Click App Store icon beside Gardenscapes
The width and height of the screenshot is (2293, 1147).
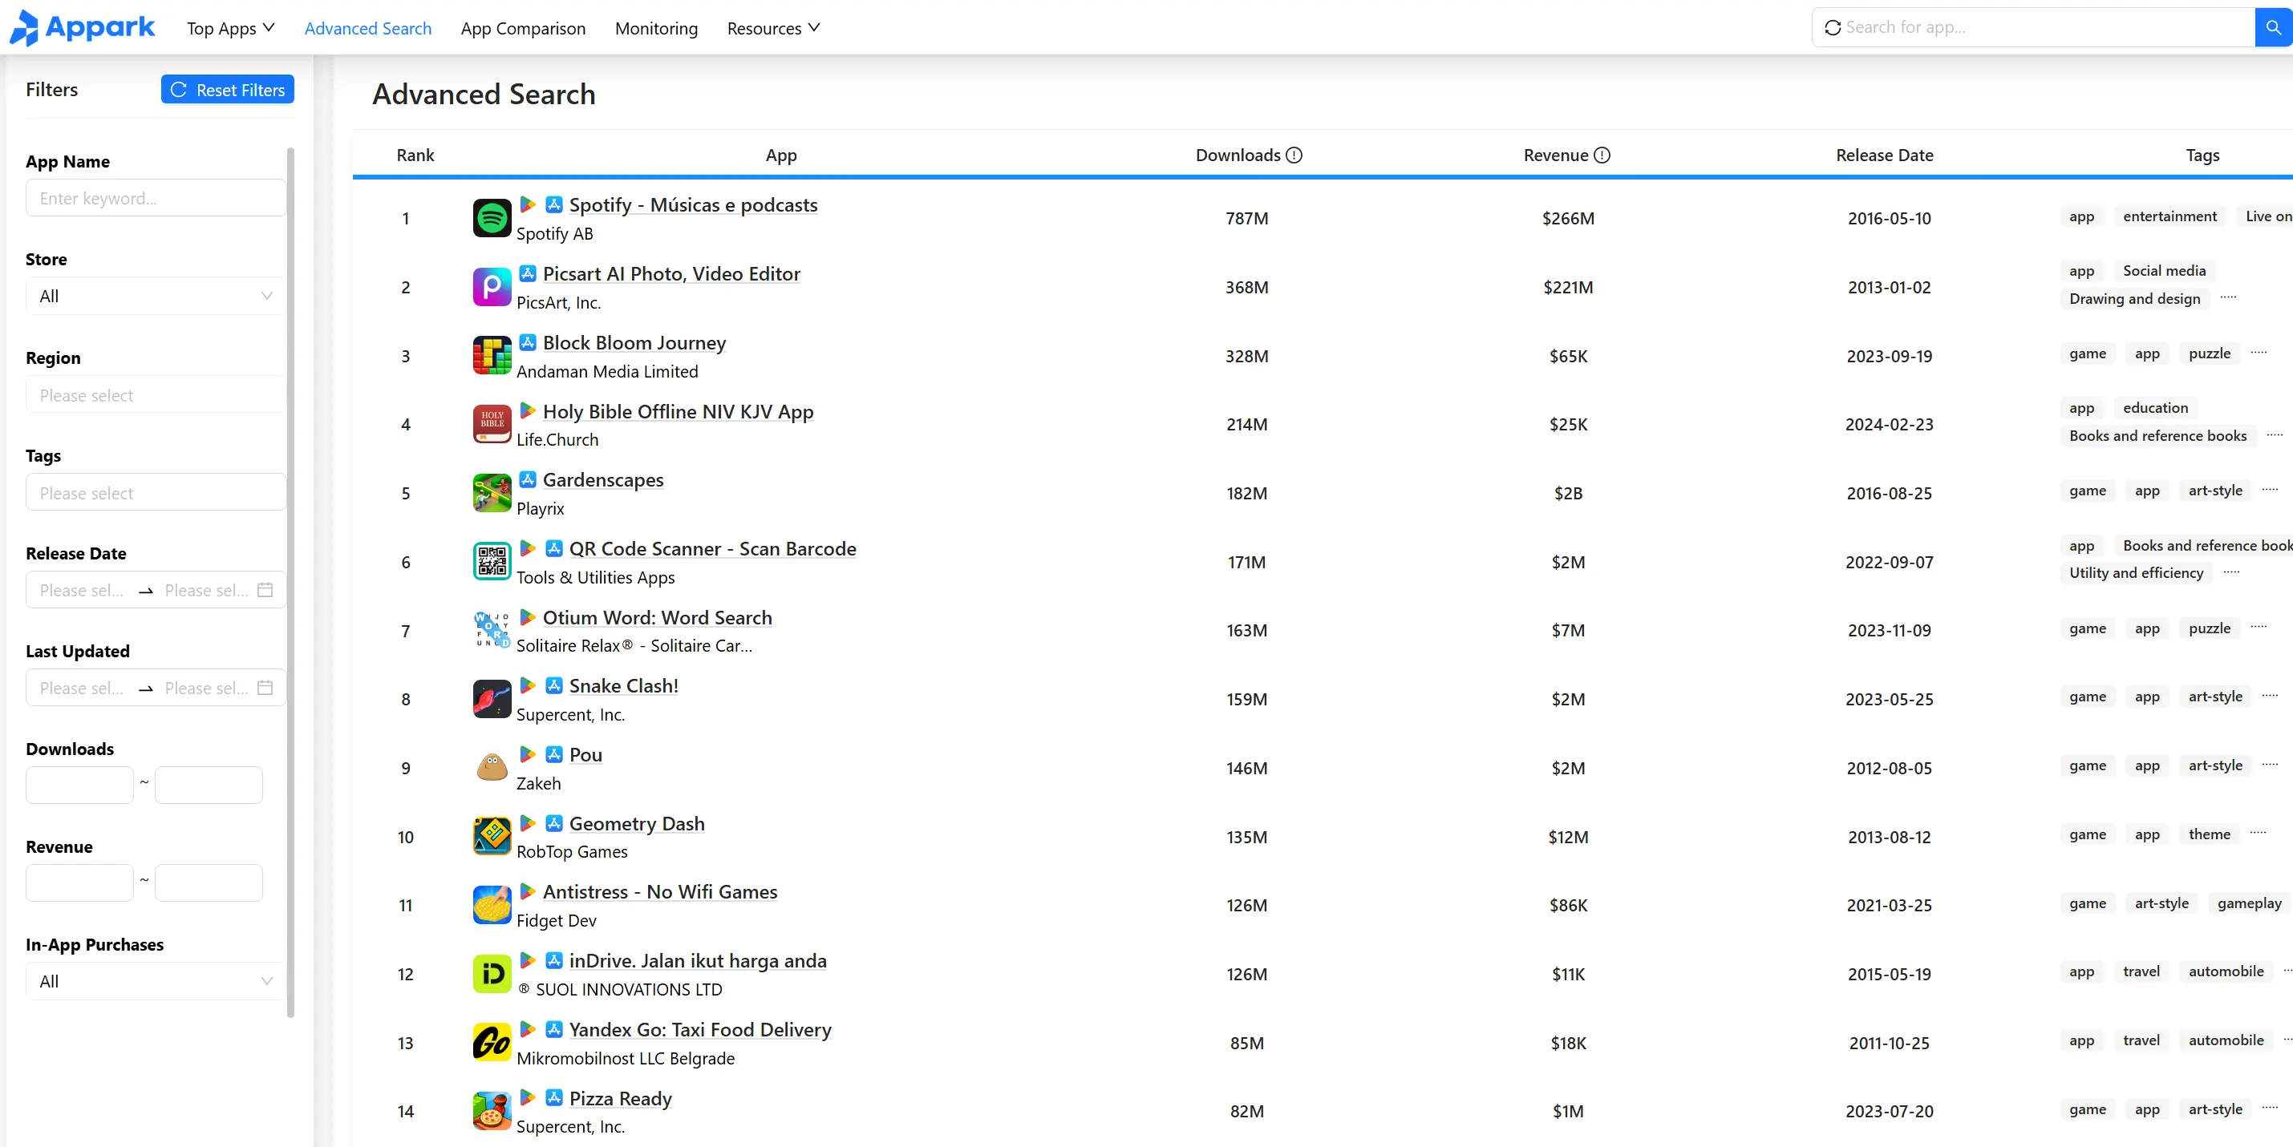(x=527, y=479)
